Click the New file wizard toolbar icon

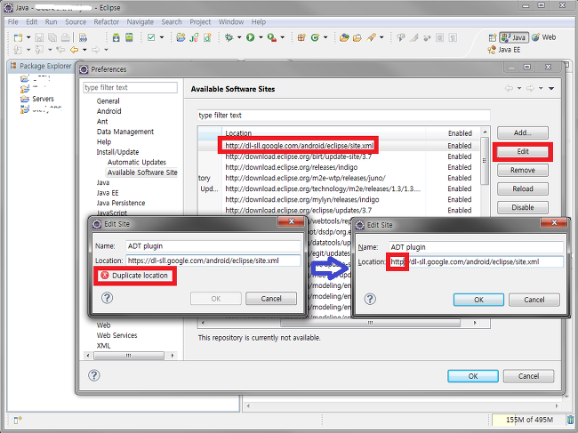point(18,37)
